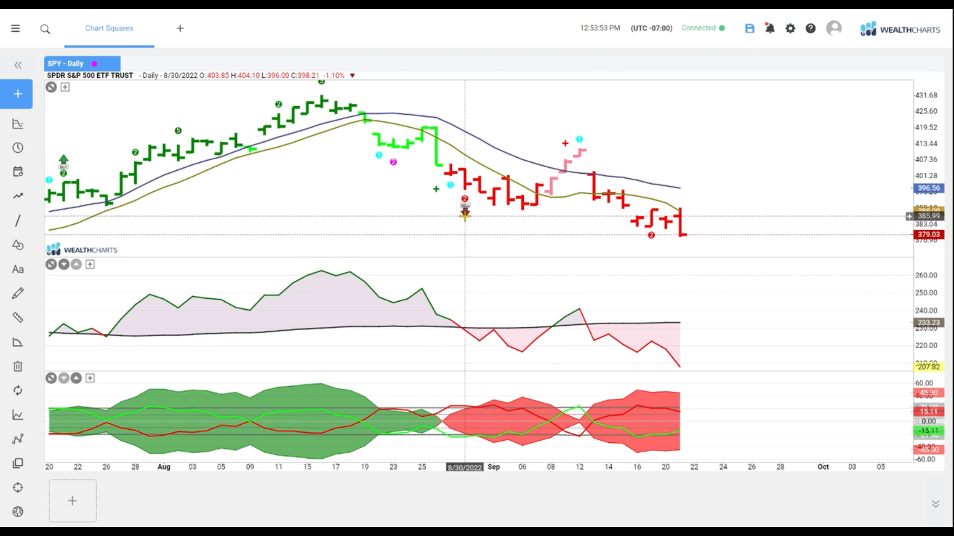Toggle visibility of the bottom oscillator pane
Viewport: 954px width, 536px height.
tap(51, 378)
